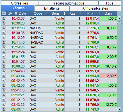Open the order detail icon for the 15:01:55 row
This screenshot has width=123, height=112.
[4, 57]
